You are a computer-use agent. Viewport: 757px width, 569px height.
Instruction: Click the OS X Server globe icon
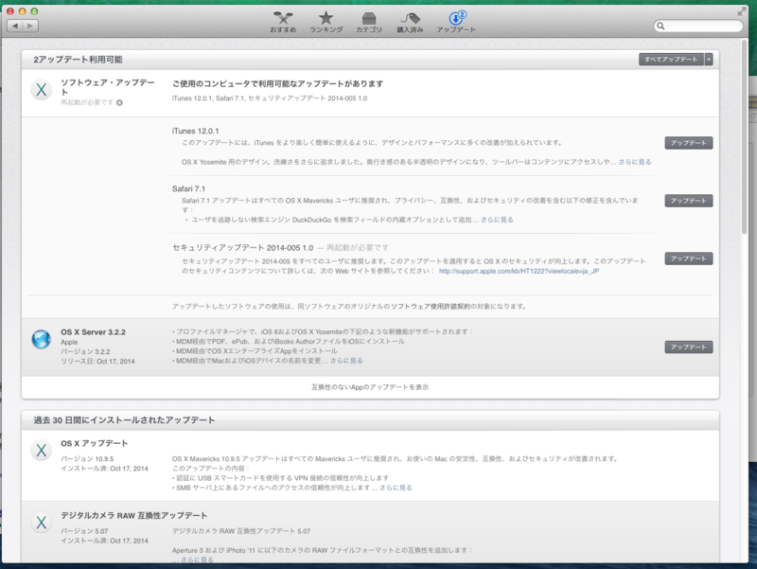[42, 340]
